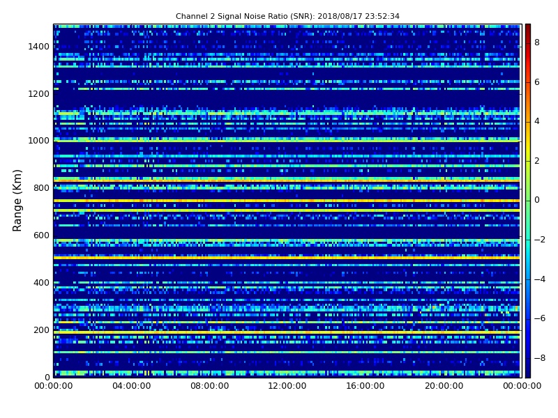The image size is (558, 418).
Task: Click the colorbar label −6
Action: pos(540,318)
